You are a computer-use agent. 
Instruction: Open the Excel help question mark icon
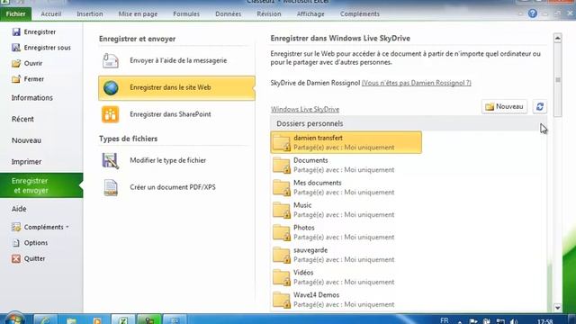533,13
